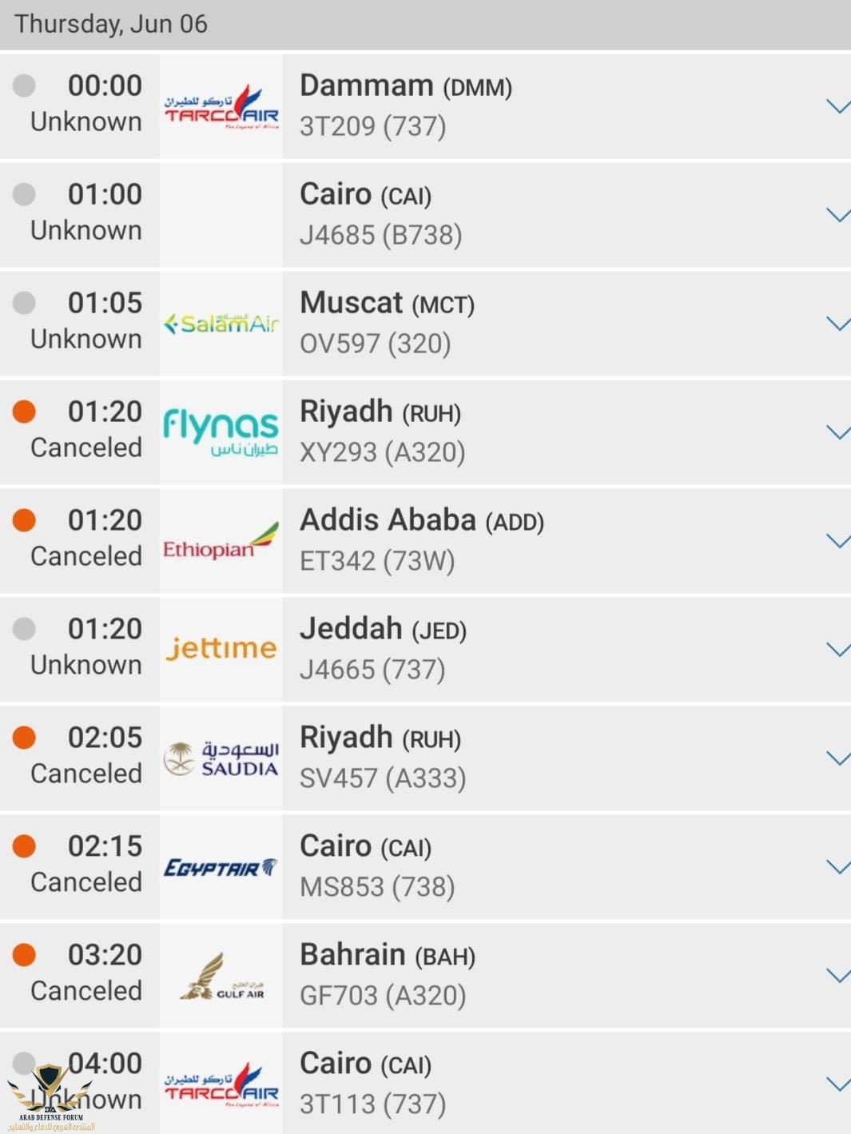Click gray unknown status dot for 3T209

pyautogui.click(x=24, y=86)
